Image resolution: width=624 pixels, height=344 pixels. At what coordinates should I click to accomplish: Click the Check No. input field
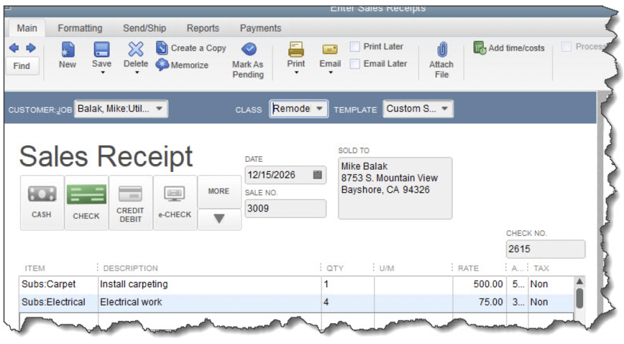[545, 249]
